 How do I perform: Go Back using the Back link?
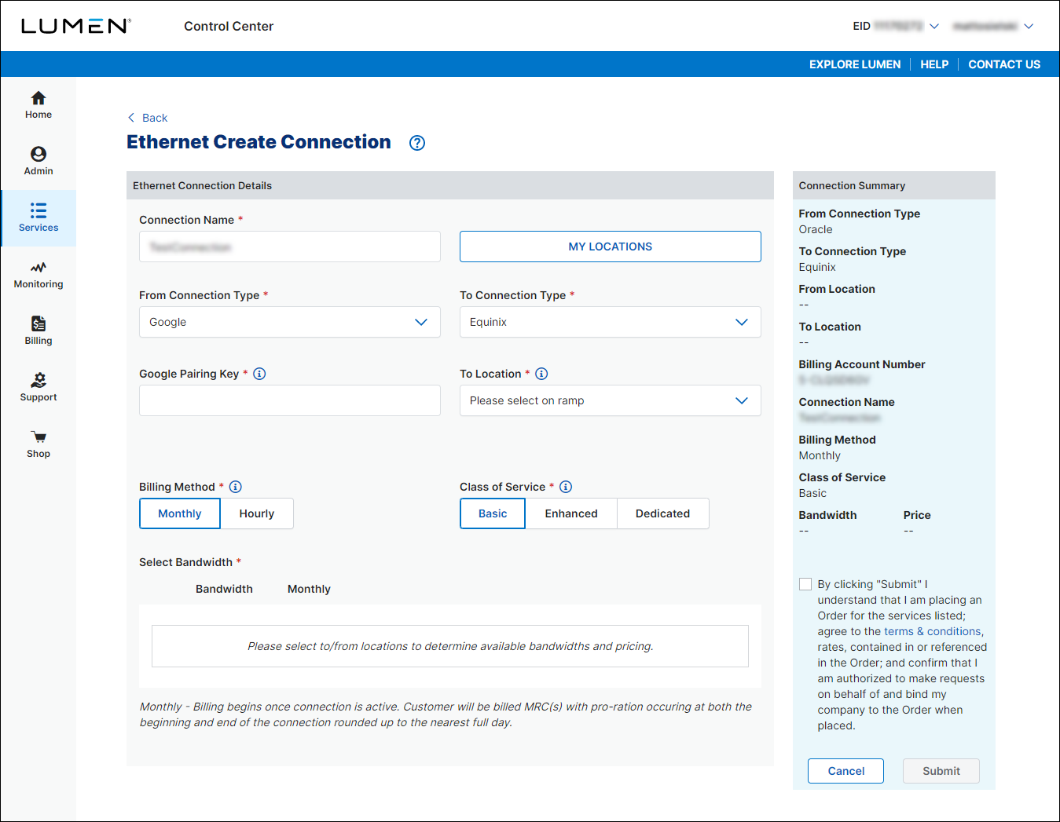click(155, 118)
